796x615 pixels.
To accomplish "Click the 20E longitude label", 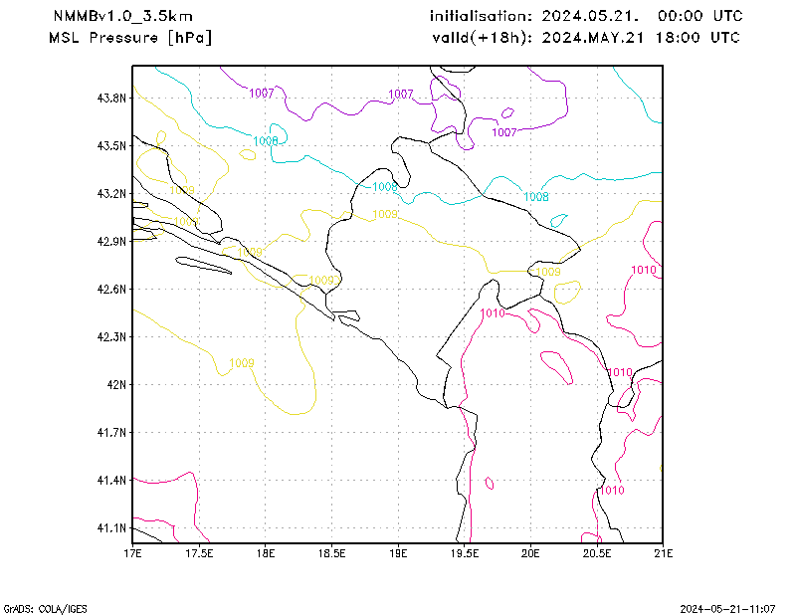I will coord(530,553).
